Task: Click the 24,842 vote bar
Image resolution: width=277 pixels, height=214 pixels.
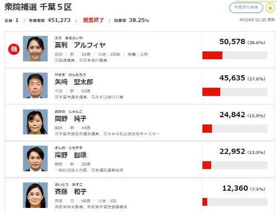Action: (x=235, y=128)
